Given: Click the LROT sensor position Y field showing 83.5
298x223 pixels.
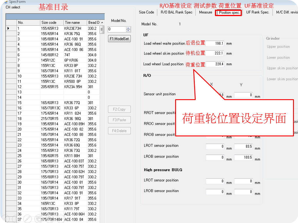Looking at the screenshot, I should pos(243,147).
